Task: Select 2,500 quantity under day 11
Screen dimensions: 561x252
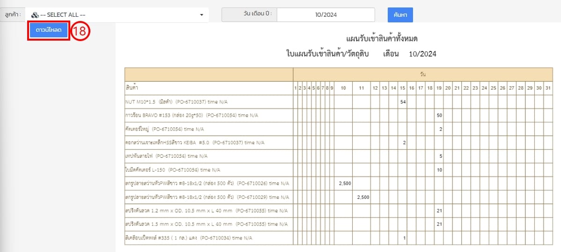Action: [363, 197]
